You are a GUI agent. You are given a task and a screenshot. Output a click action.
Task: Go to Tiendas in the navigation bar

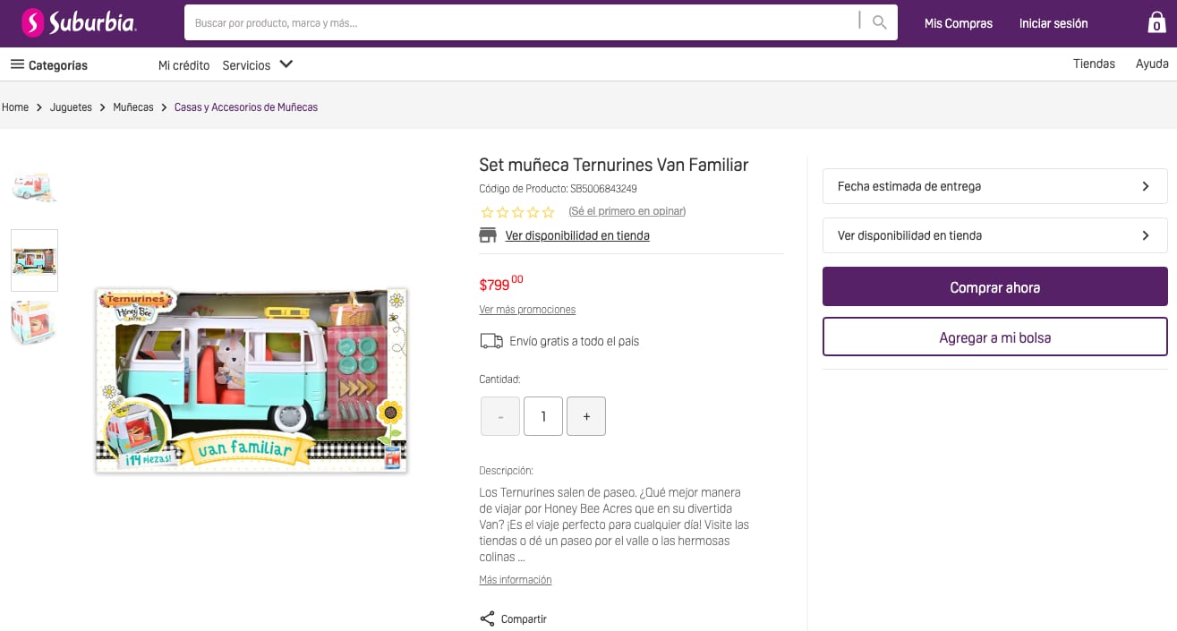(x=1094, y=64)
